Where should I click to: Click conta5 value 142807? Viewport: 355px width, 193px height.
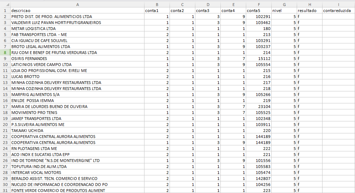[259, 179]
